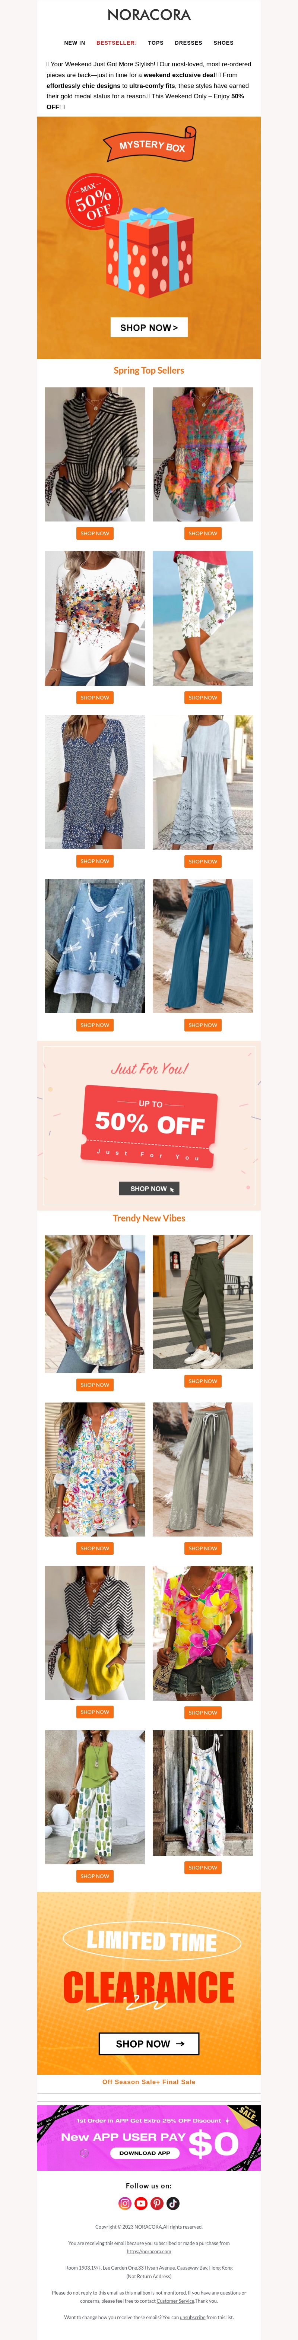Click SHOP NOW on Clearance banner

[149, 2044]
